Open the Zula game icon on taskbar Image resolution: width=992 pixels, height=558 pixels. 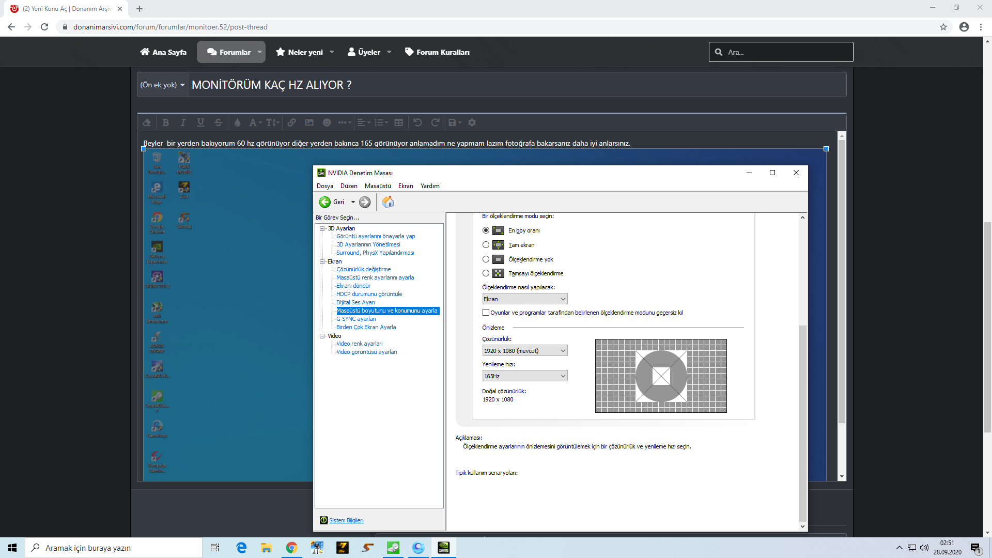pyautogui.click(x=342, y=548)
